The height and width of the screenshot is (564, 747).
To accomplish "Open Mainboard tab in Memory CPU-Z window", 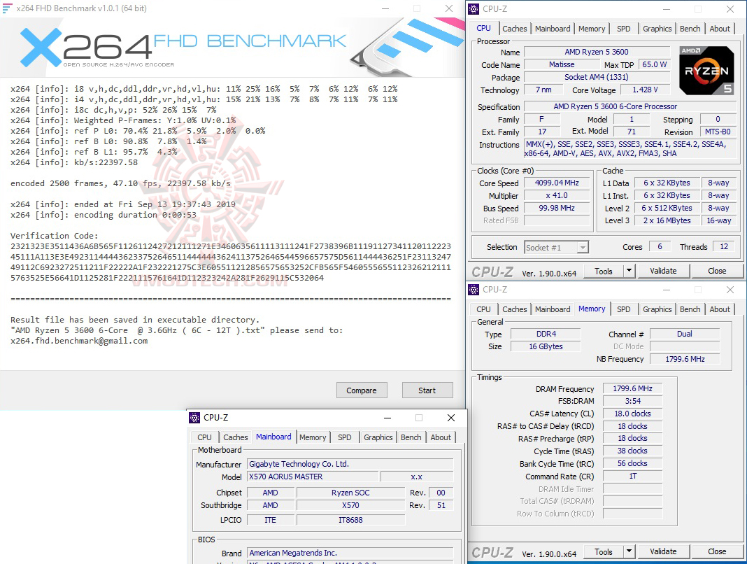I will pyautogui.click(x=553, y=309).
